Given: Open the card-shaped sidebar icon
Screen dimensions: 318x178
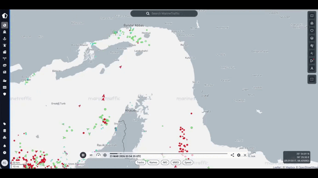Looking at the screenshot, I should [5, 87].
